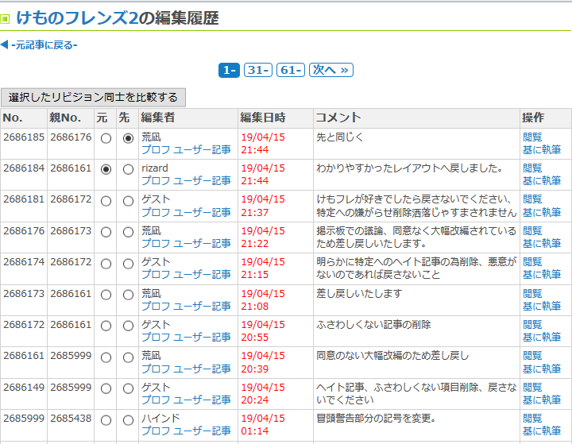Screen dimensions: 572x444
Task: Select 元 radio for revision 2686173
Action: click(x=106, y=295)
